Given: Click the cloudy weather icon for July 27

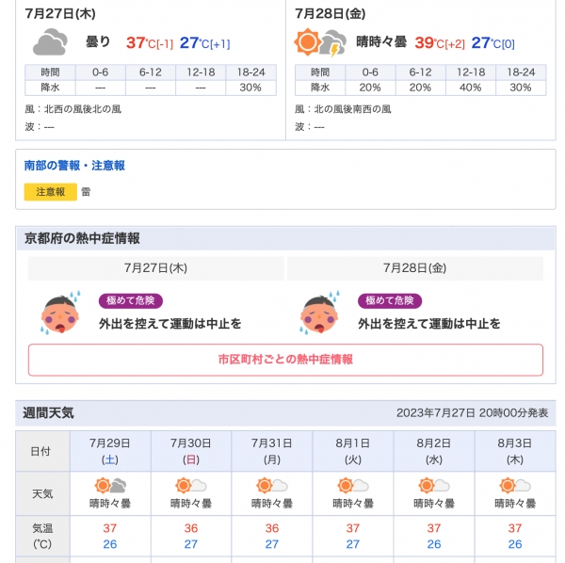Looking at the screenshot, I should click(50, 42).
